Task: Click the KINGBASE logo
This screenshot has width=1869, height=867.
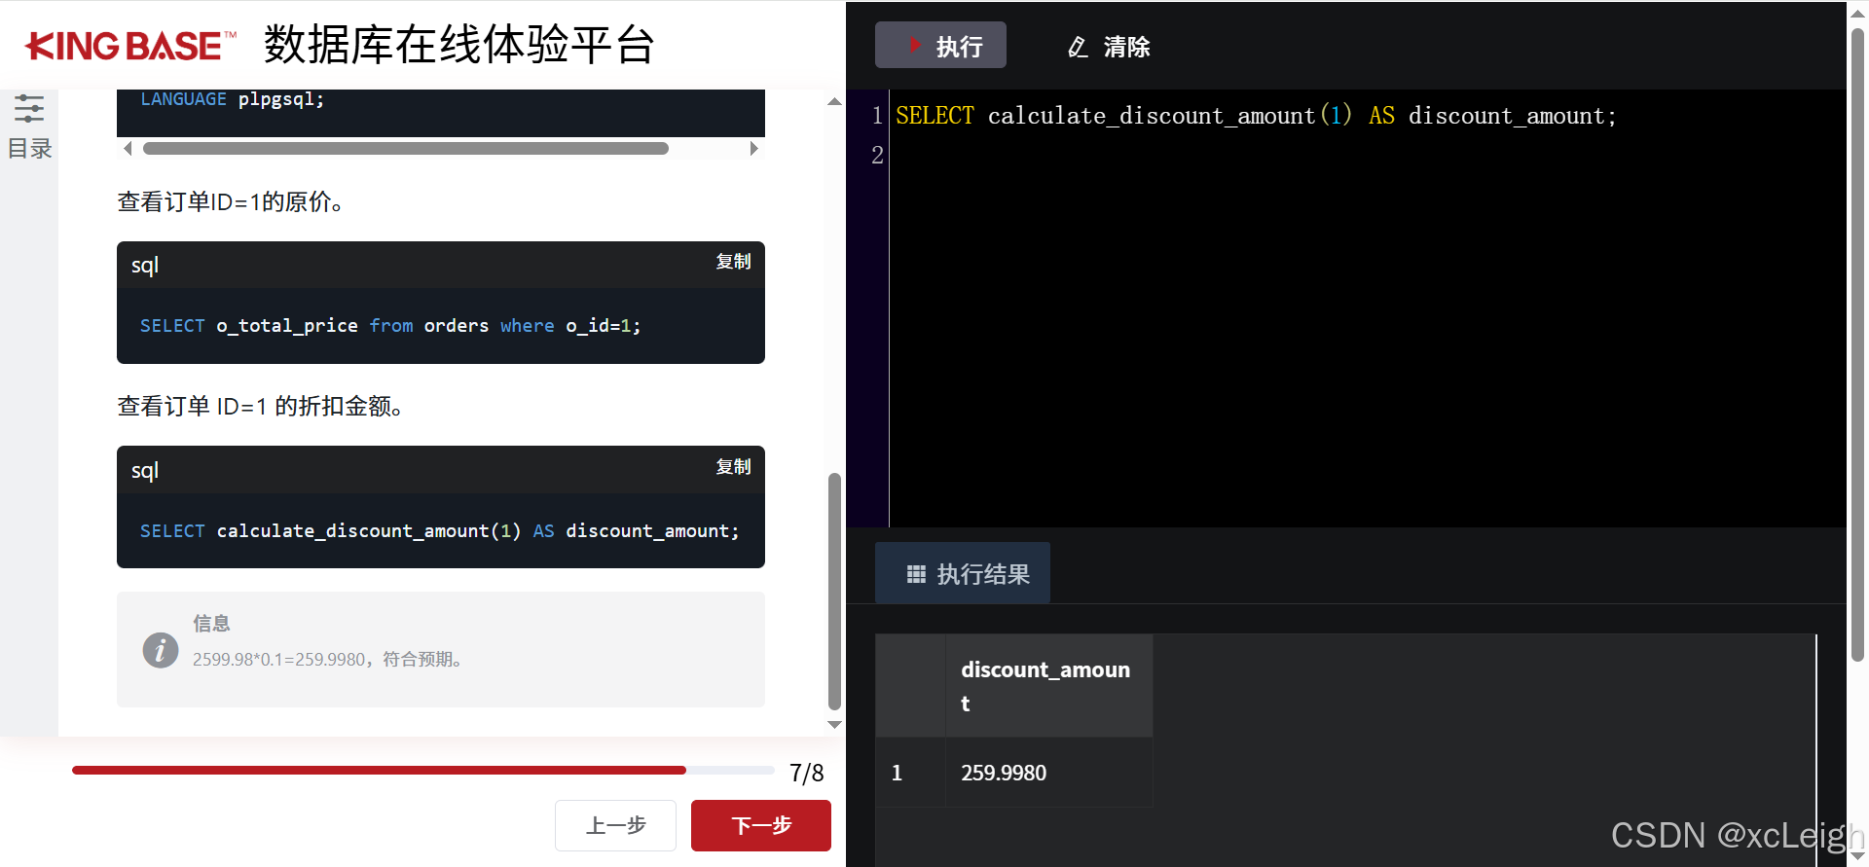Action: point(130,46)
